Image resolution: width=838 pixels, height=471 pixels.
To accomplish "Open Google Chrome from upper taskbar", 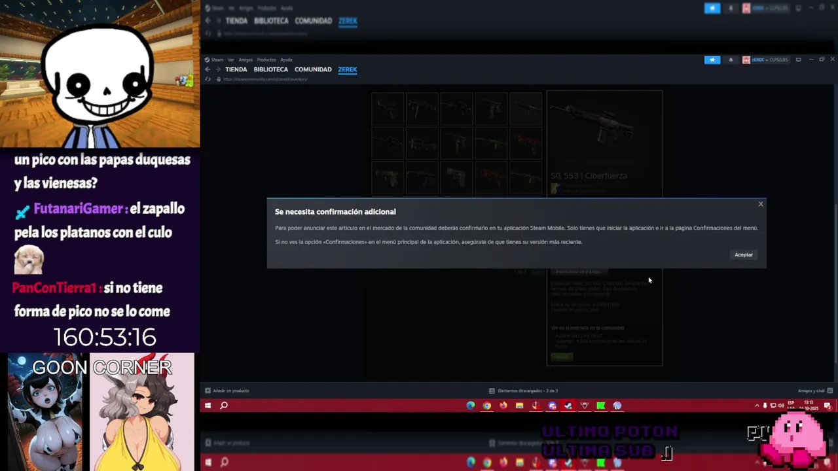I will (x=487, y=406).
